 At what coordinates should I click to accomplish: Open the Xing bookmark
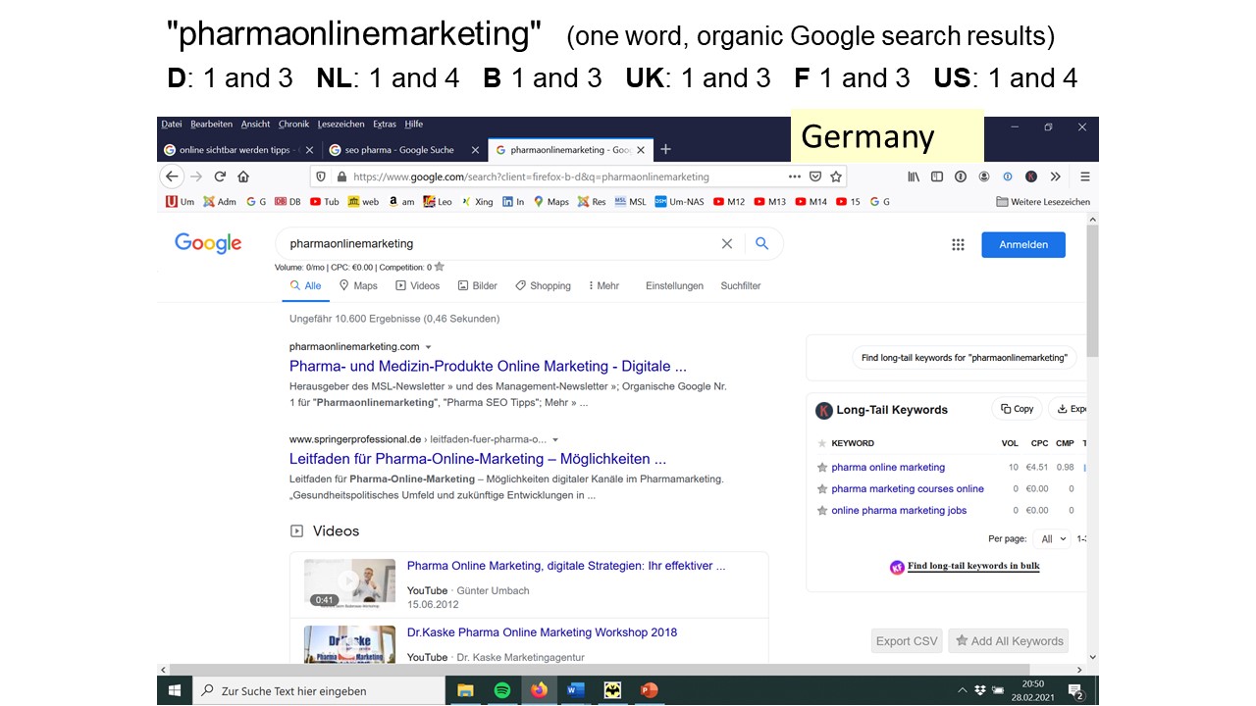pos(477,202)
